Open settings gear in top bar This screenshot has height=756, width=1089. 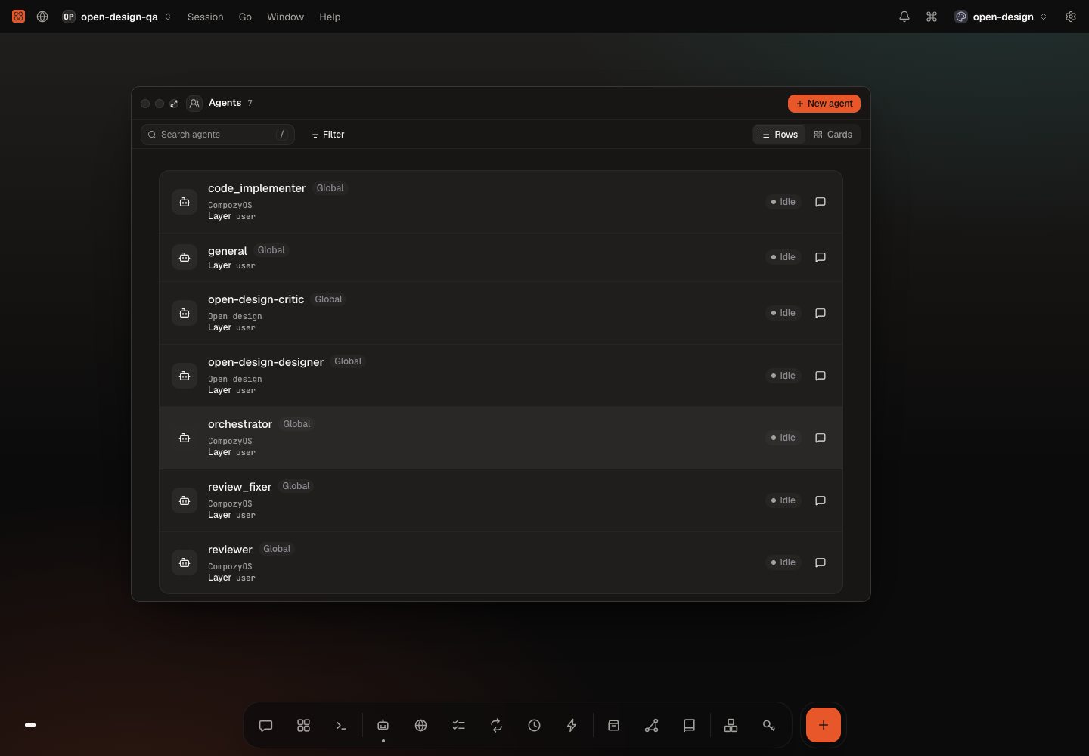(x=1071, y=17)
